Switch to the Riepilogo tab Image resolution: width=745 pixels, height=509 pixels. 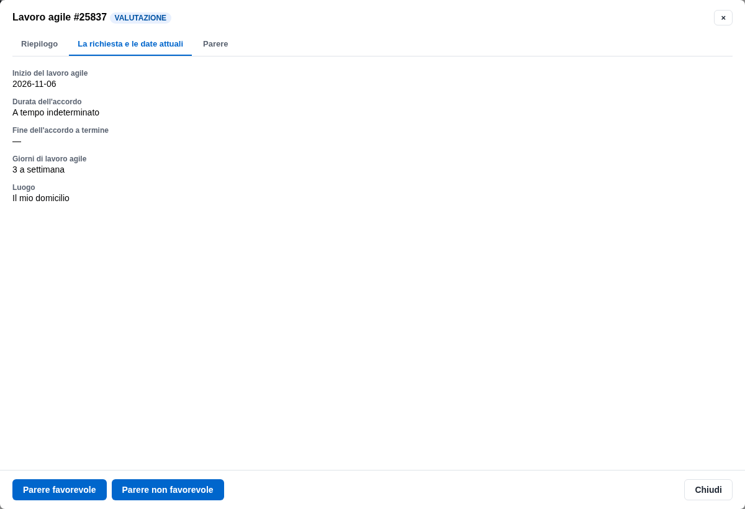(40, 44)
